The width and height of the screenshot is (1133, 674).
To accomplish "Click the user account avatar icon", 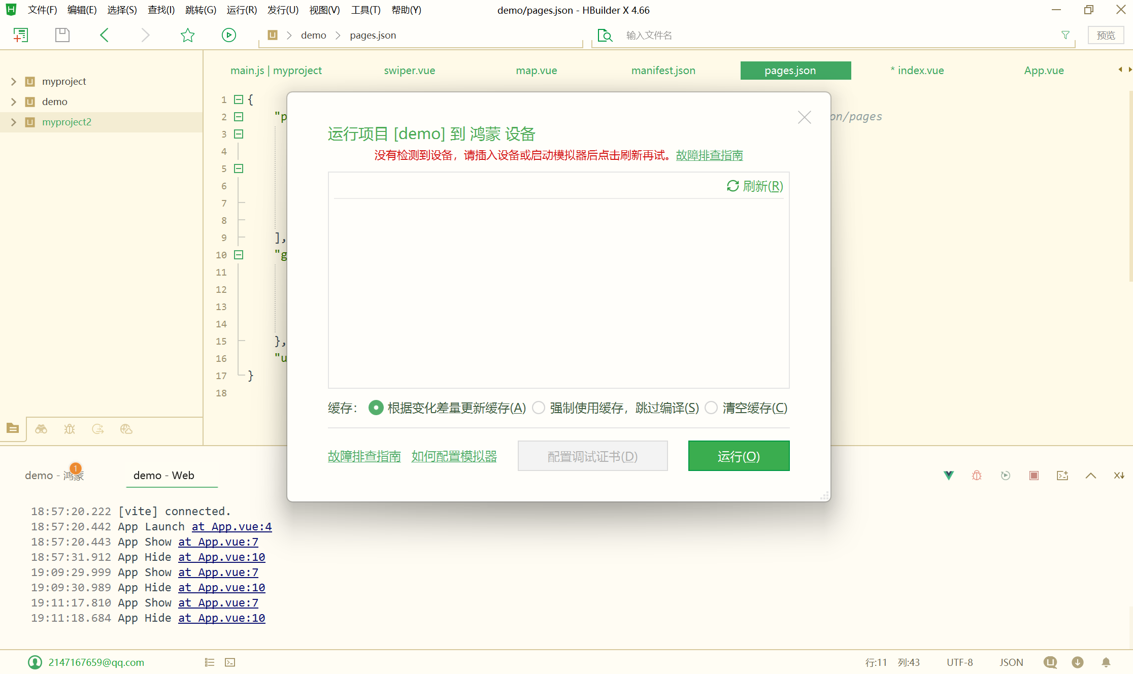I will point(35,662).
